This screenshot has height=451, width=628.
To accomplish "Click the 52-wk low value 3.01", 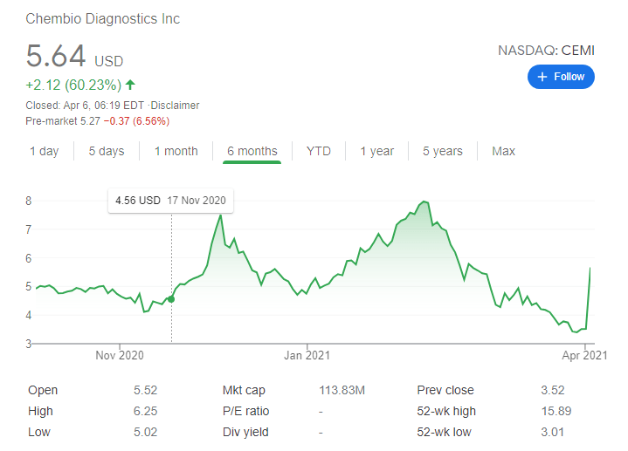I will (x=552, y=432).
